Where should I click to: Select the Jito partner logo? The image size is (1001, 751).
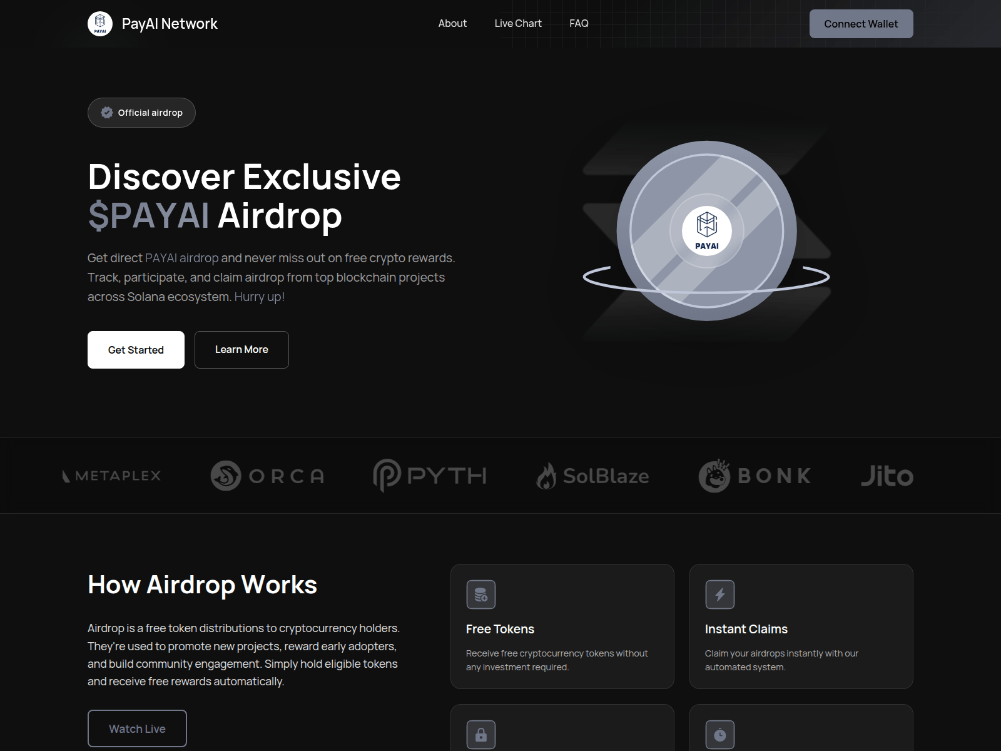(887, 476)
